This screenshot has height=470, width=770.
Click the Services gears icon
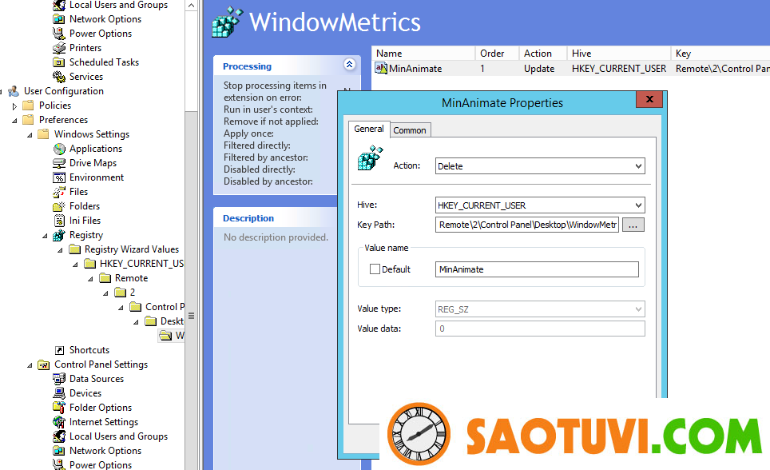click(59, 77)
